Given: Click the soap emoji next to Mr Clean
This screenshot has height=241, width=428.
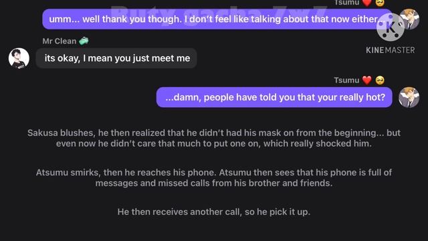Looking at the screenshot, I should (x=84, y=41).
